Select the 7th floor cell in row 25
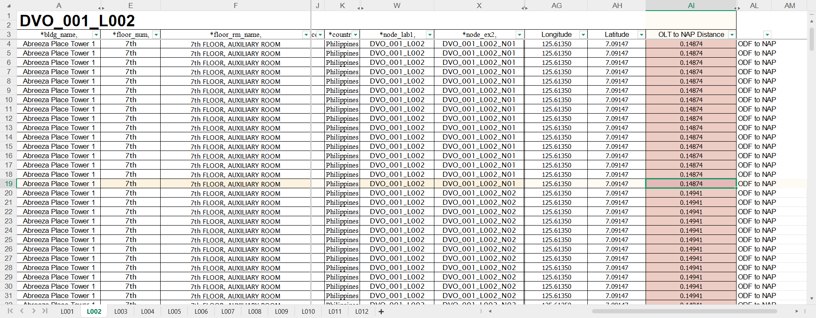This screenshot has height=318, width=816. [x=130, y=240]
